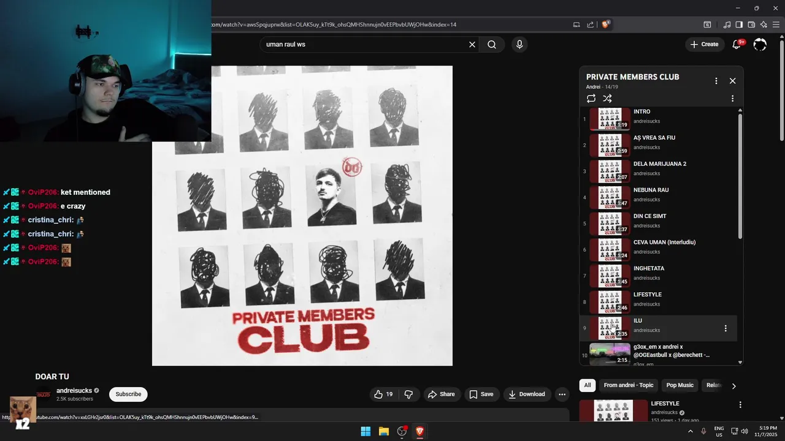Click the tab search icon in toolbar
The image size is (785, 441).
point(707,24)
